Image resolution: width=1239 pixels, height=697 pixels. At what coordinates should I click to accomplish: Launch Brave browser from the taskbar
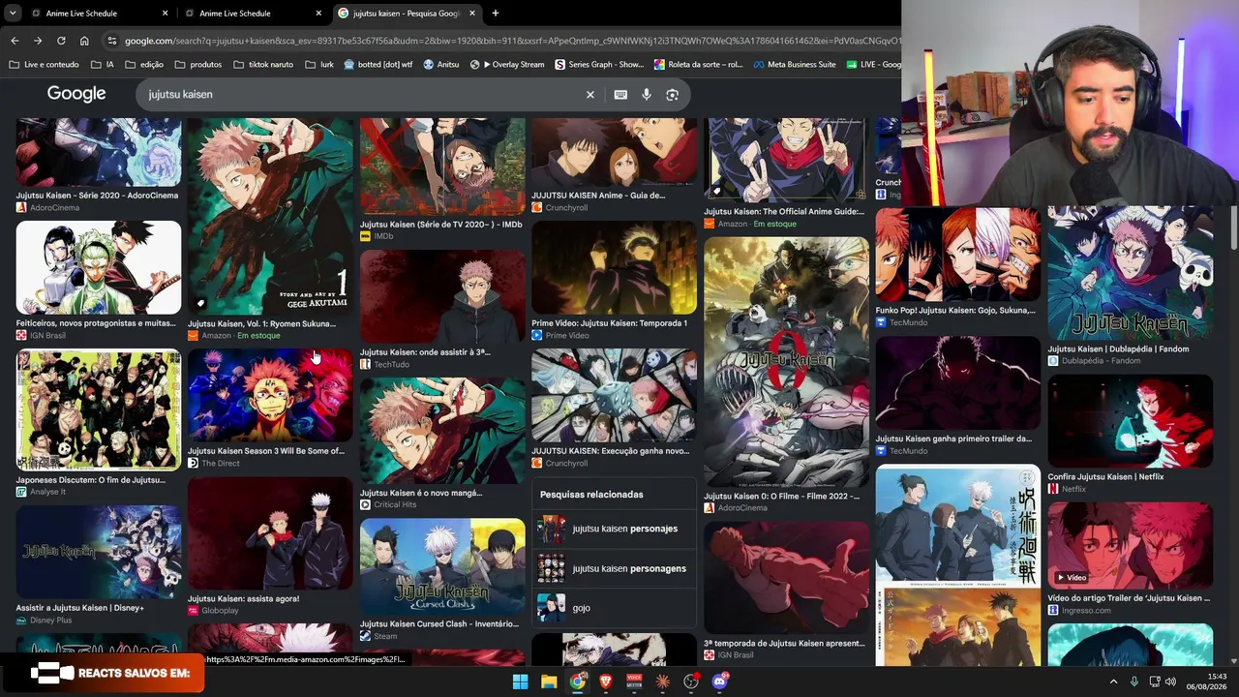point(606,682)
